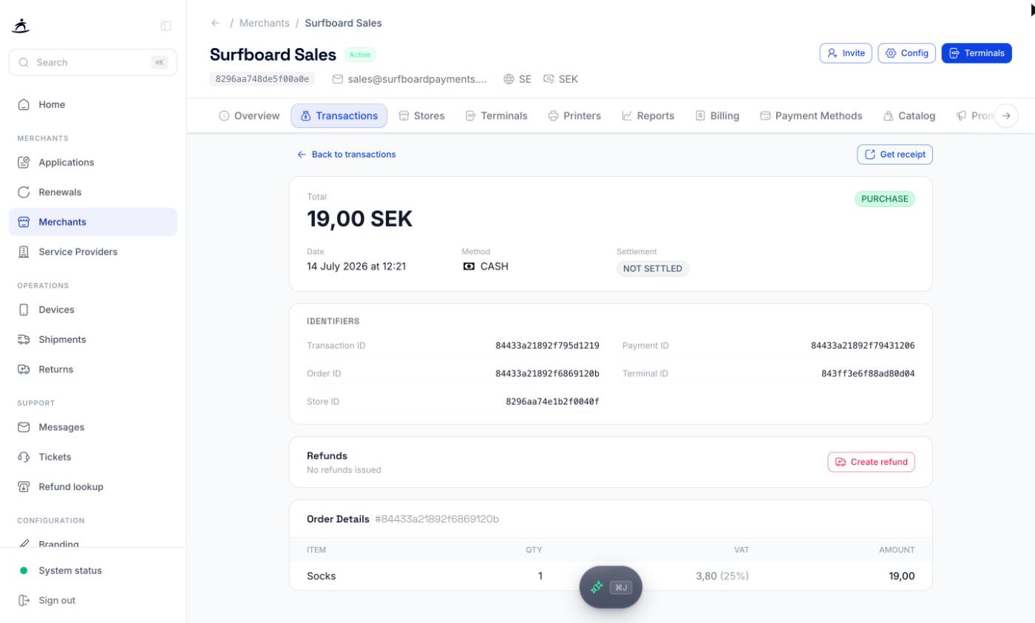Click the surfer logo icon
Viewport: 1035px width, 623px height.
pos(21,26)
